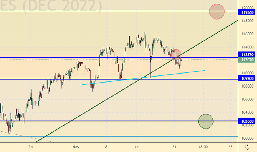Click the small red circle at 112370
The width and height of the screenshot is (257, 152).
coord(176,54)
